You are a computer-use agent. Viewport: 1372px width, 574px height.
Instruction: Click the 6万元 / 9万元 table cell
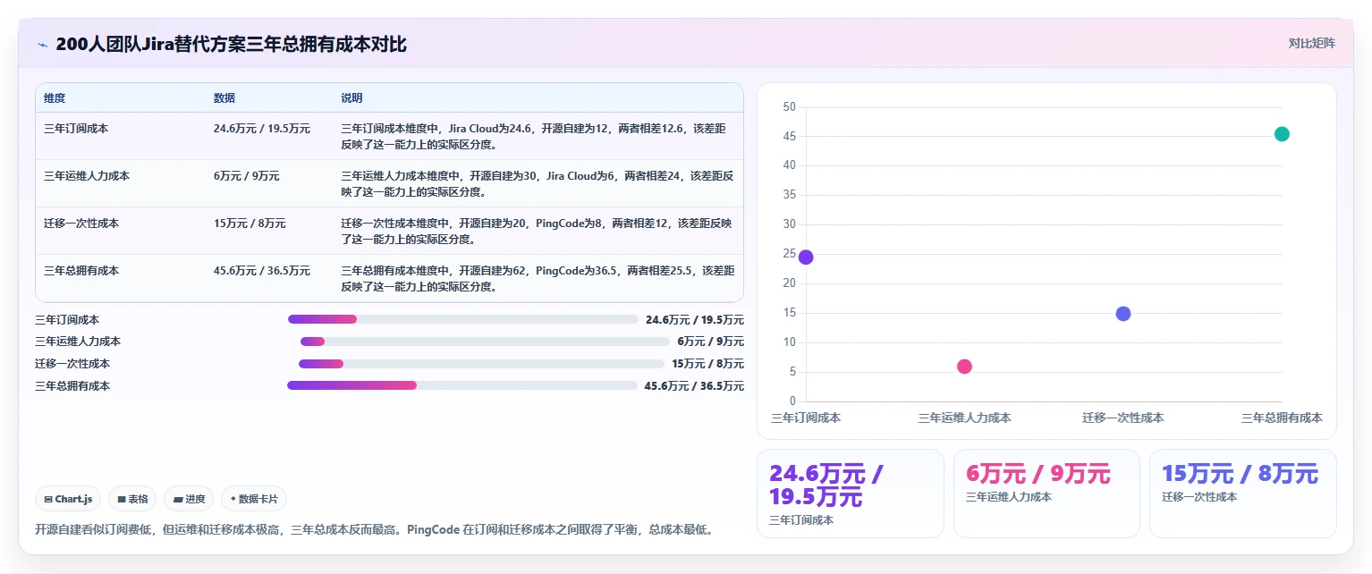point(247,176)
